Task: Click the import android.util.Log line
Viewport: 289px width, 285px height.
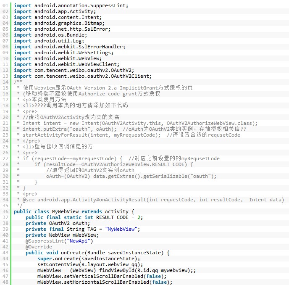Action: click(49, 41)
